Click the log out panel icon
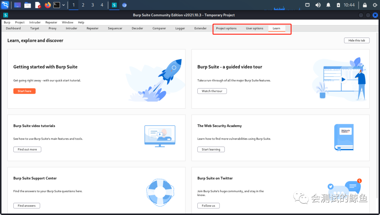Viewport: 380px width, 215px height. click(374, 5)
